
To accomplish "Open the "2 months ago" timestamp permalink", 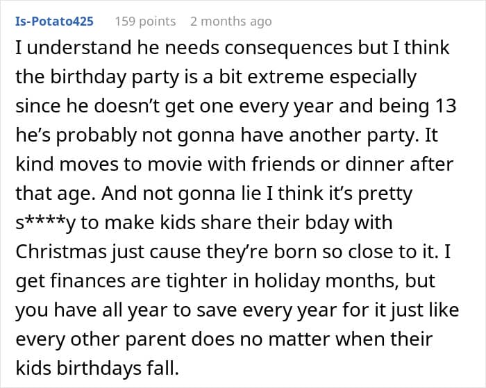I will coord(231,21).
